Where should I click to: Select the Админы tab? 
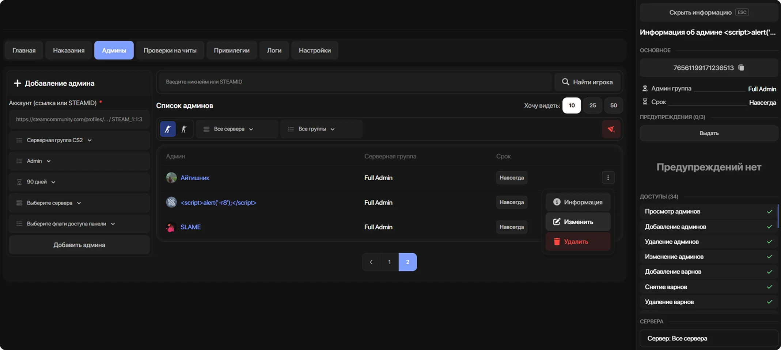pos(114,50)
